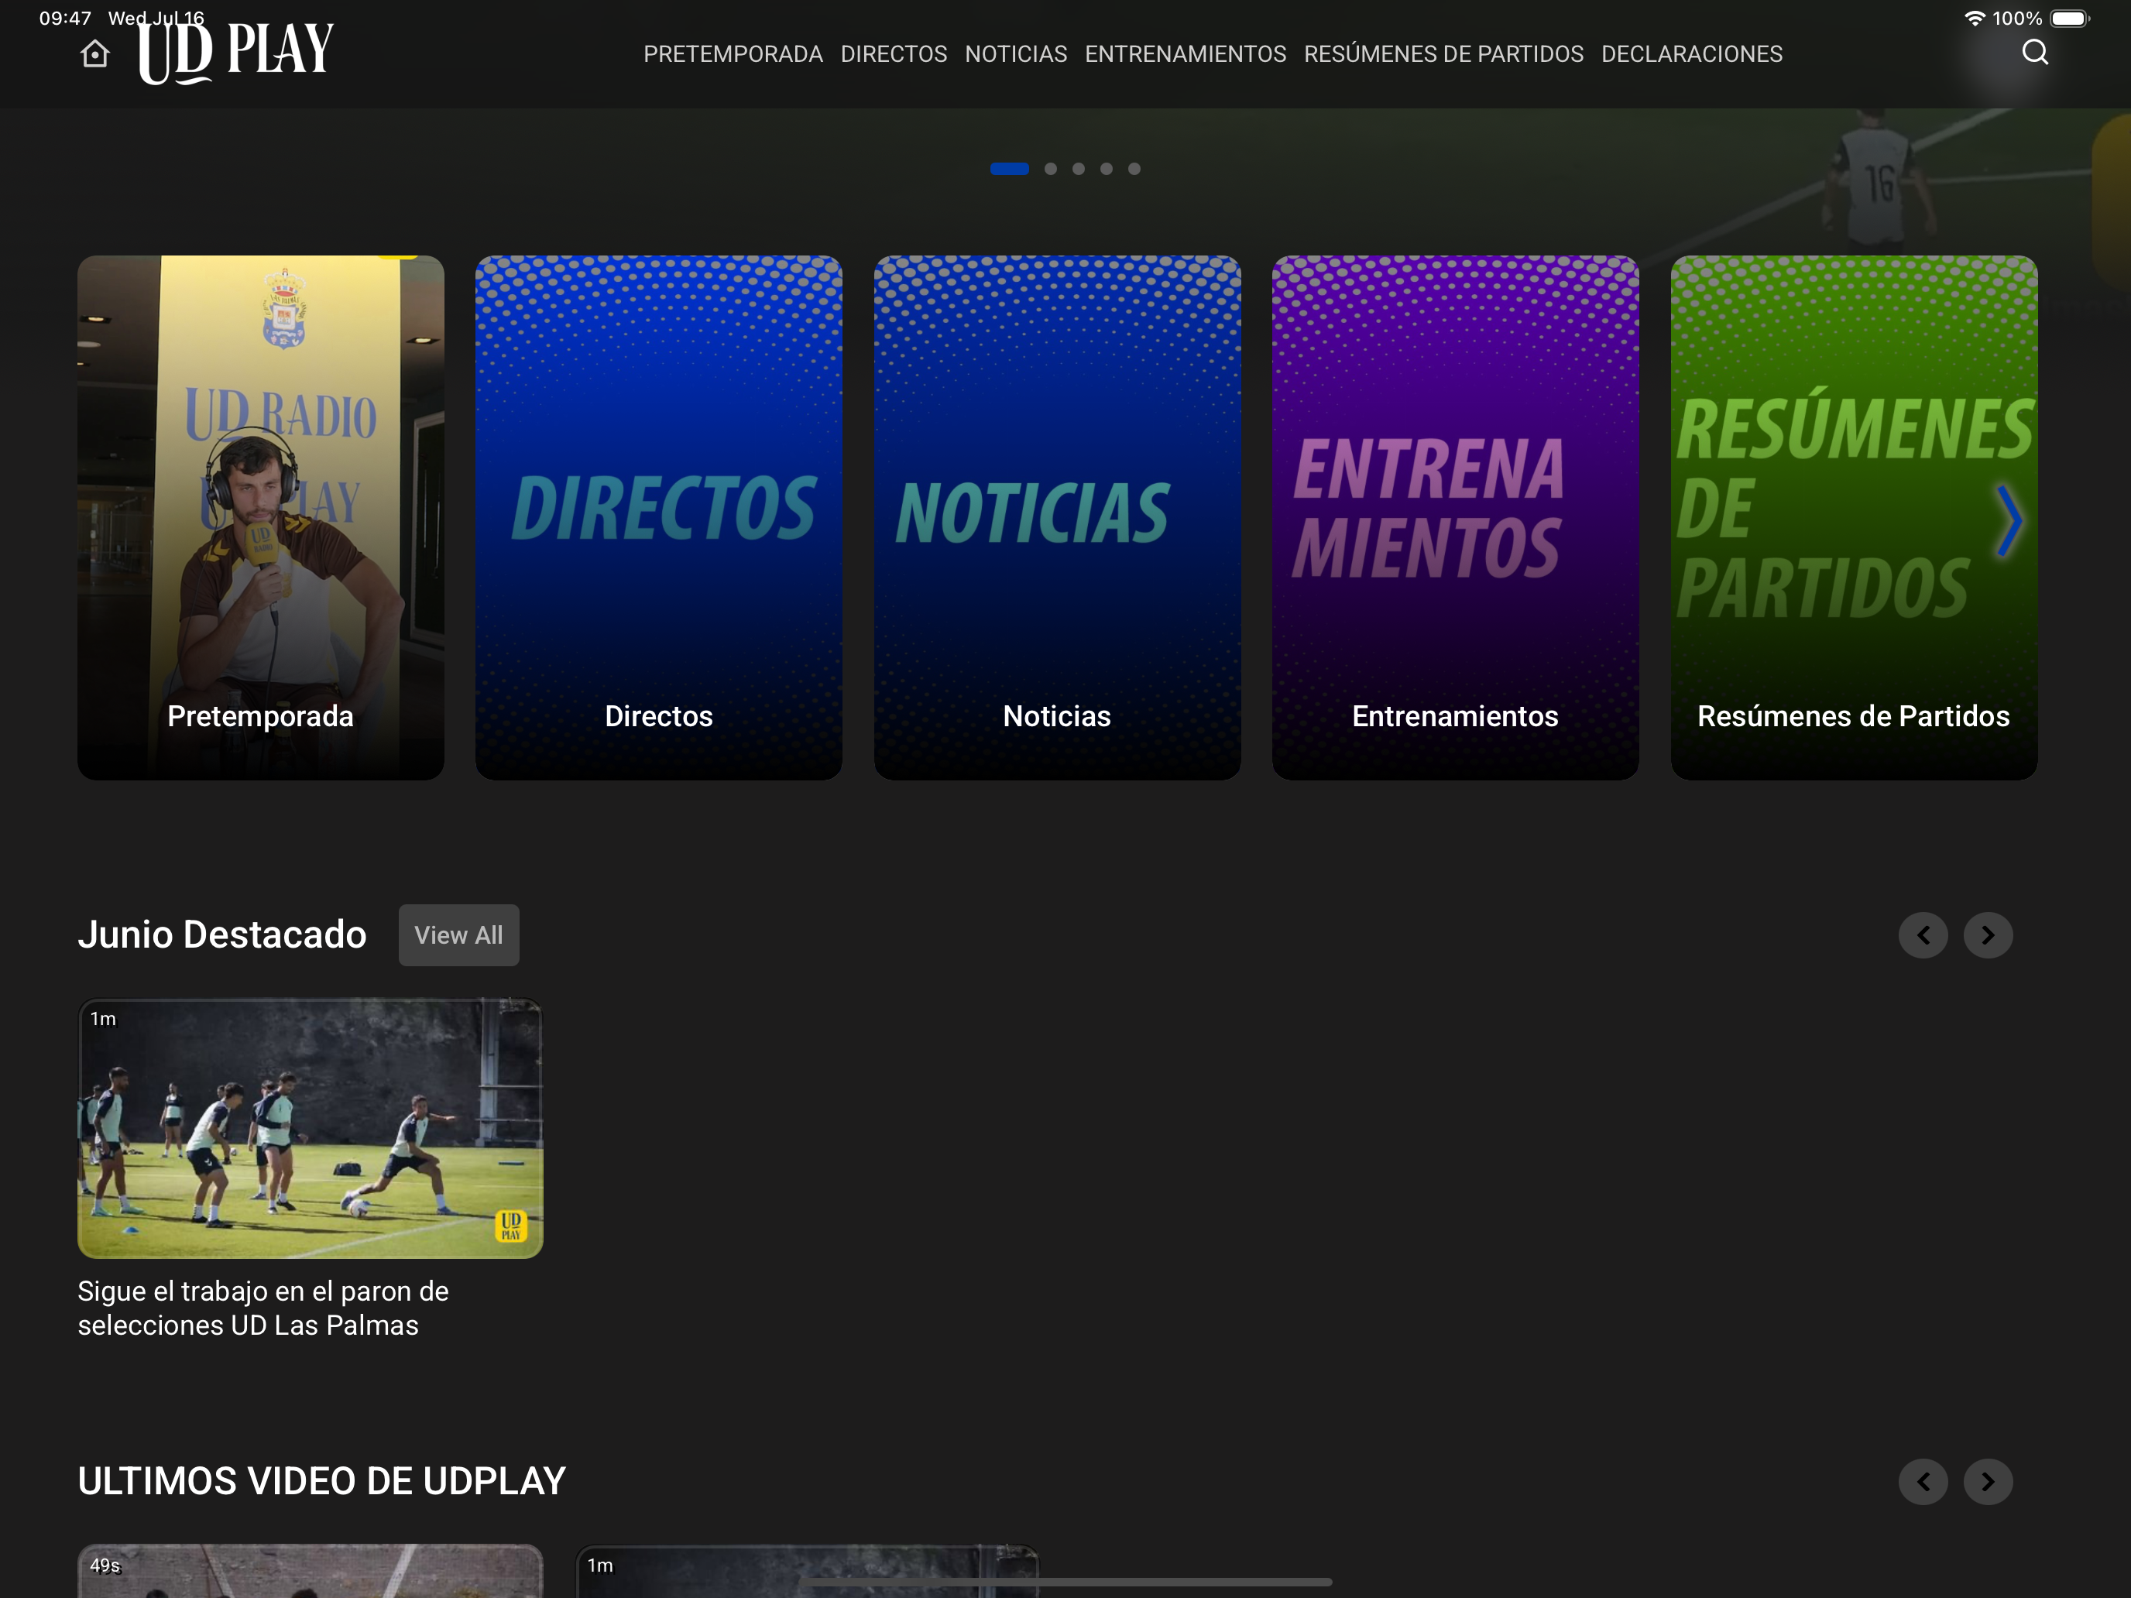Go to next Ultimos Video items
Viewport: 2131px width, 1598px height.
click(1989, 1481)
